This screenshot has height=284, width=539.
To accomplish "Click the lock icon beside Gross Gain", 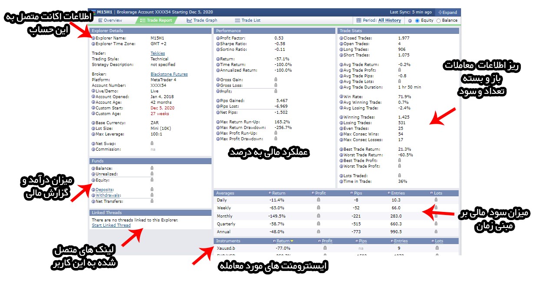I will 276,80.
